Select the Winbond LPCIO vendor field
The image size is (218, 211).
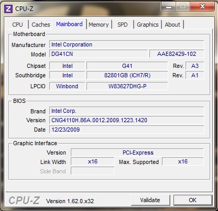[x=67, y=86]
